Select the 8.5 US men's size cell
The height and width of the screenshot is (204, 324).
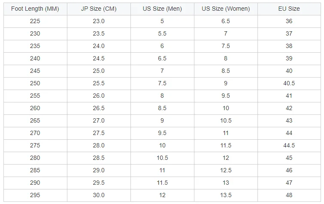click(x=162, y=108)
